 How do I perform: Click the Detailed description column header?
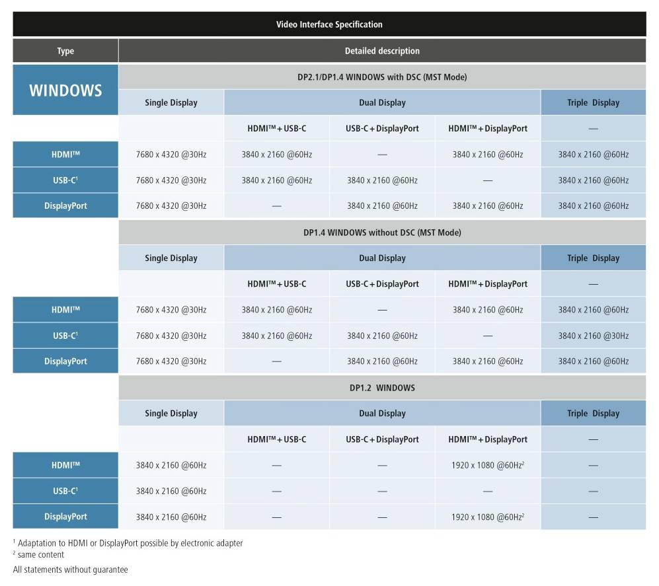(x=382, y=51)
